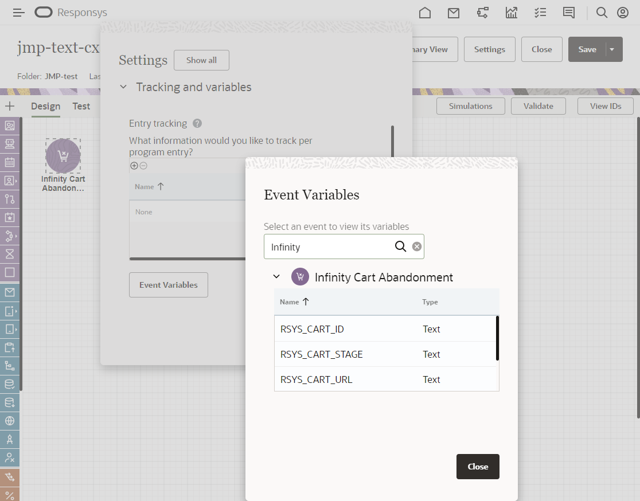Open the user account icon

tap(622, 13)
